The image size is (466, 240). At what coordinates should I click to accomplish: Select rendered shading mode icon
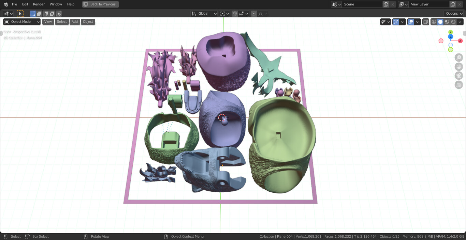pos(453,21)
